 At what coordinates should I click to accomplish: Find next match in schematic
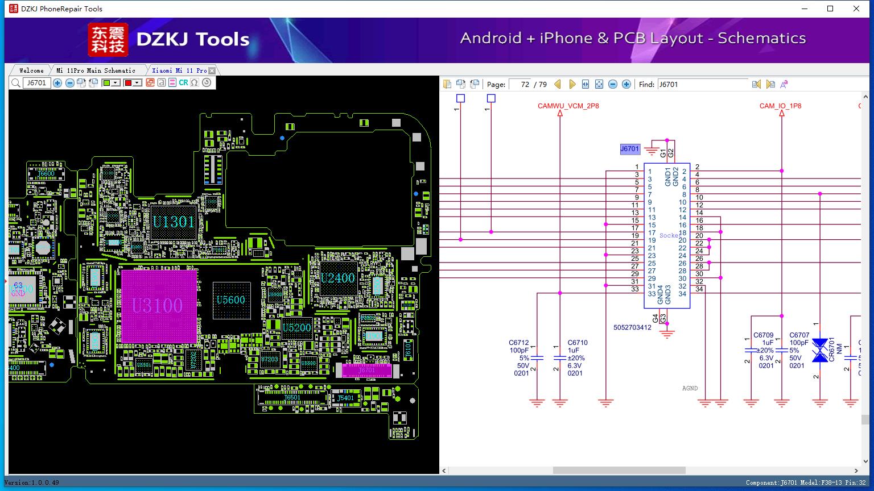click(x=770, y=84)
